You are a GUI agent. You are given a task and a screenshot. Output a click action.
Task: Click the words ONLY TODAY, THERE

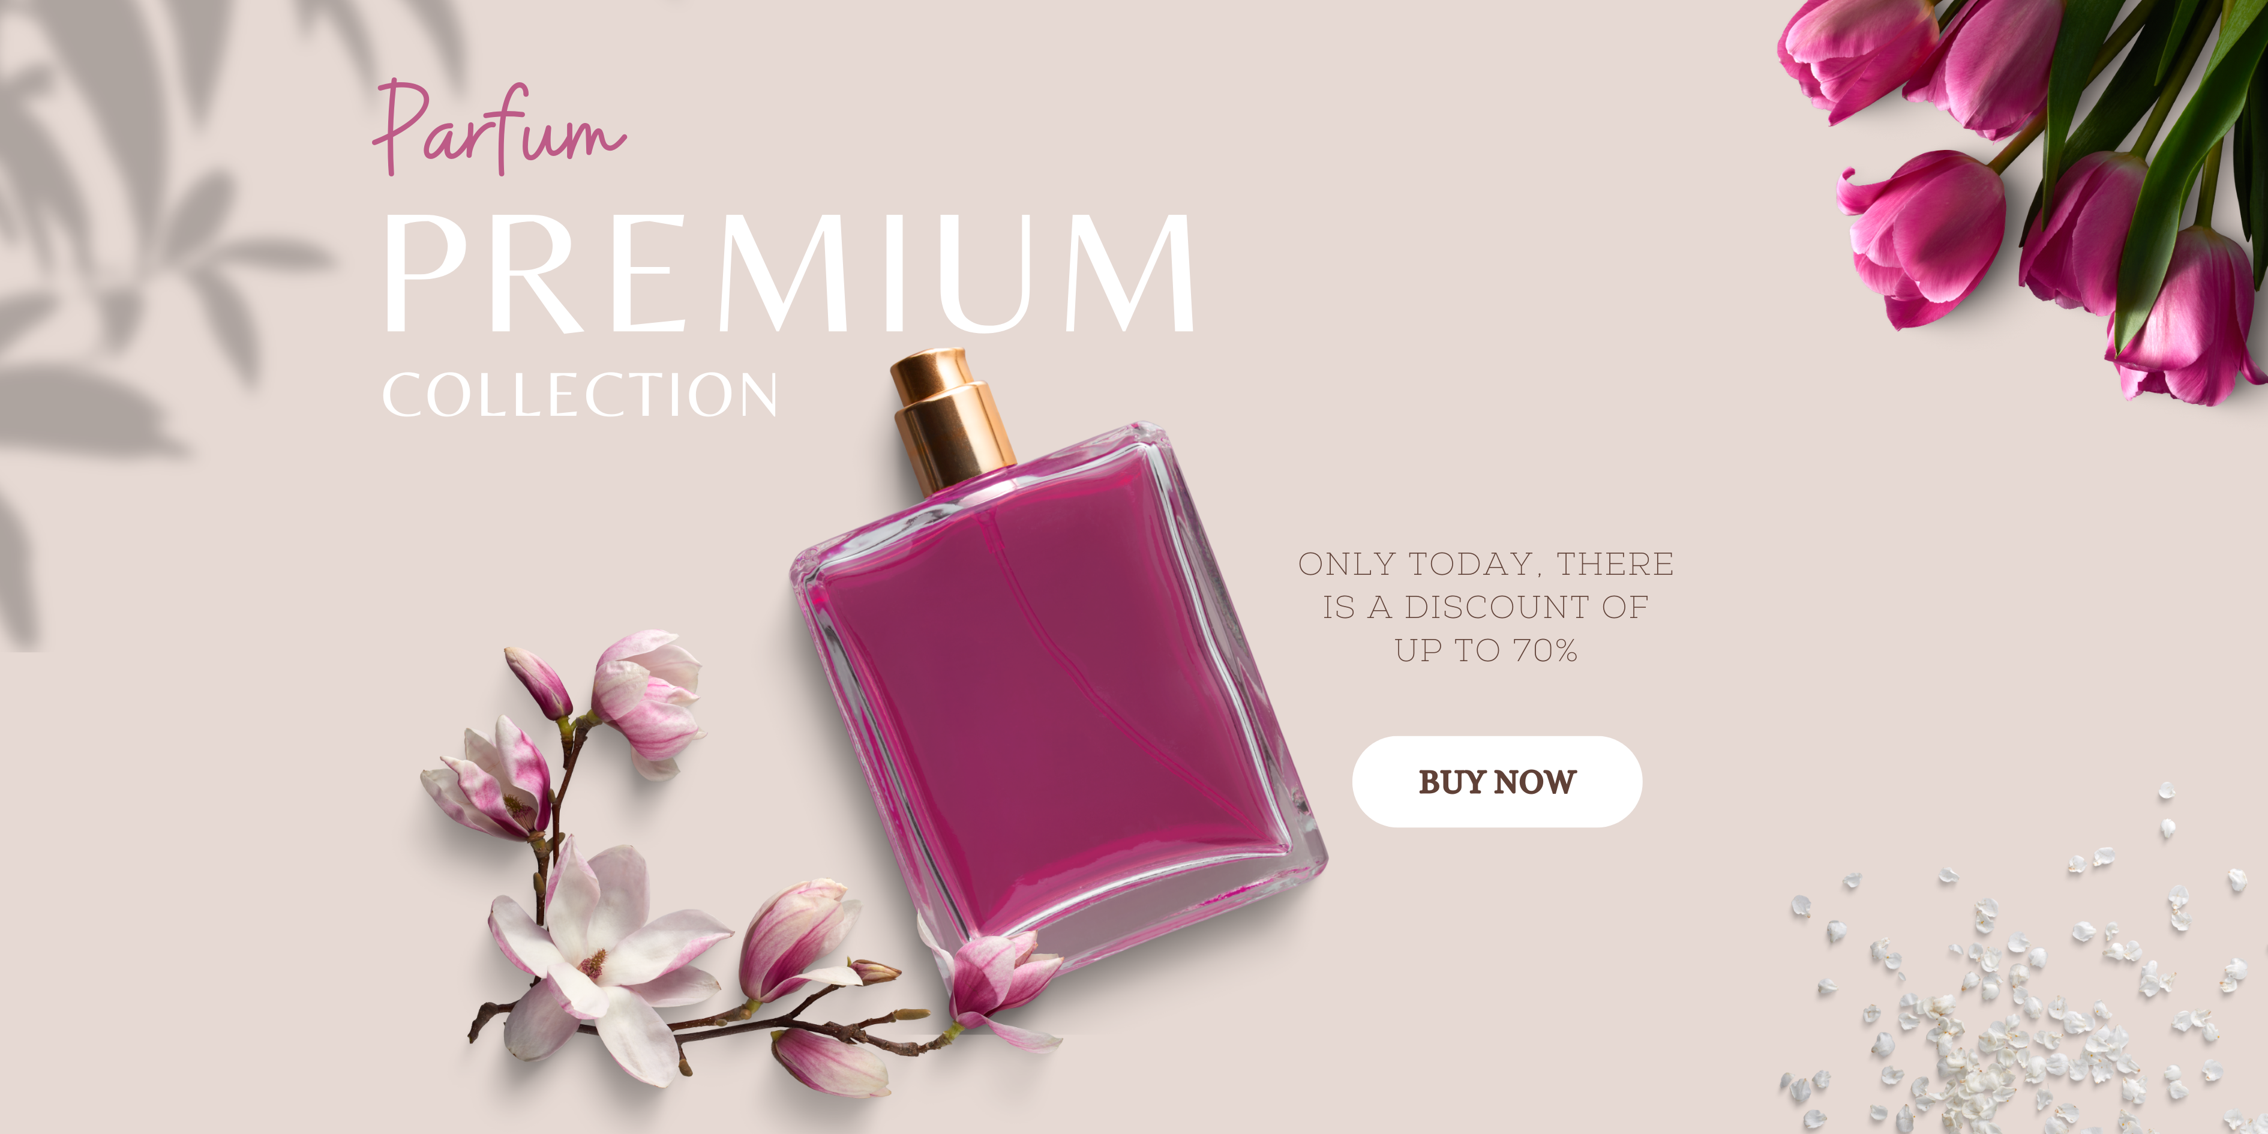pos(1486,563)
